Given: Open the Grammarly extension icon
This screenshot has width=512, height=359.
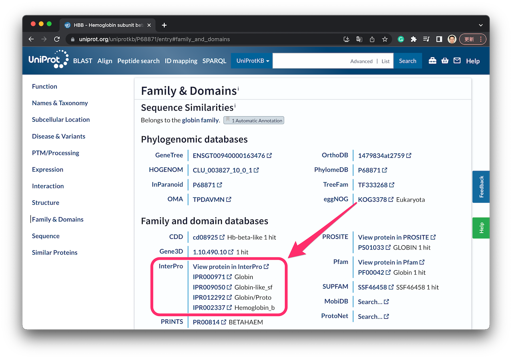Looking at the screenshot, I should click(x=401, y=39).
